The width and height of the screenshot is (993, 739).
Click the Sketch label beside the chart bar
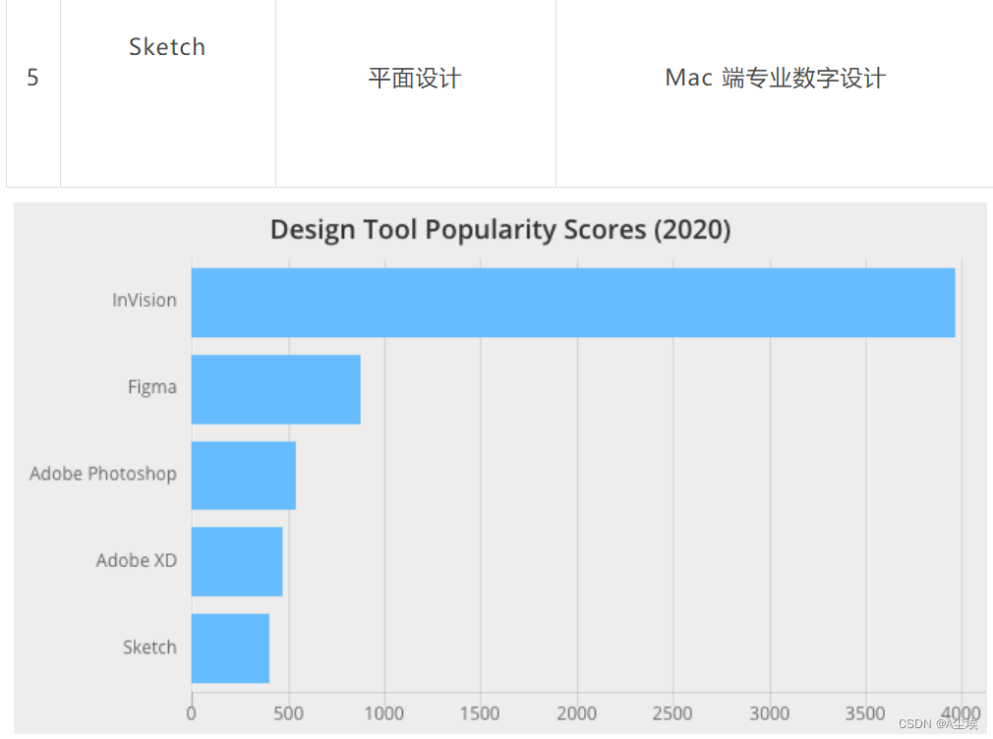coord(149,648)
